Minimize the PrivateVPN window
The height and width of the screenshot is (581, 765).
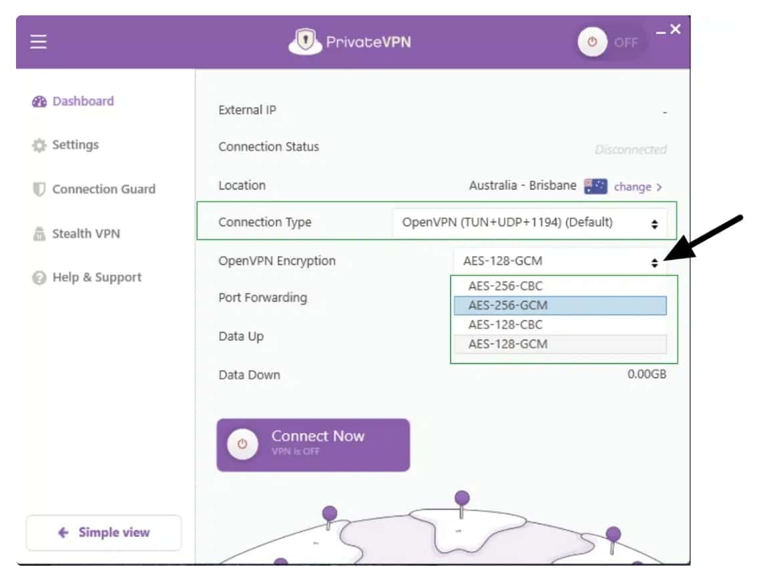[661, 31]
